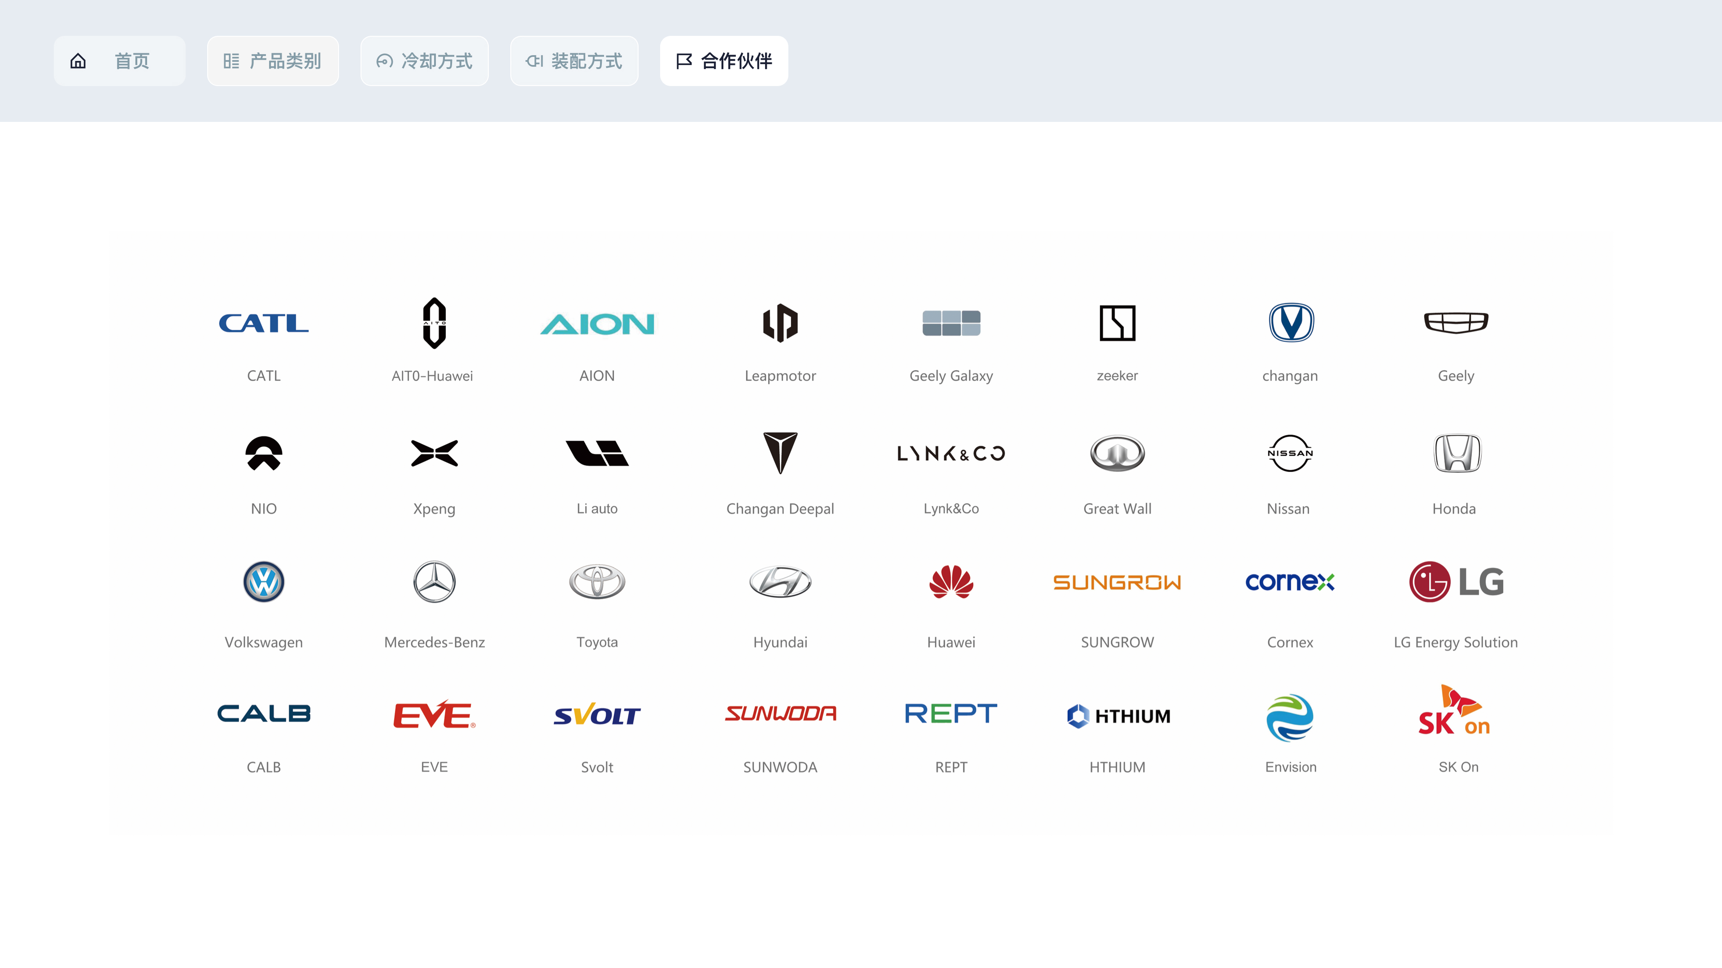Image resolution: width=1722 pixels, height=968 pixels.
Task: Click the changan V-shaped logo
Action: 1291,323
